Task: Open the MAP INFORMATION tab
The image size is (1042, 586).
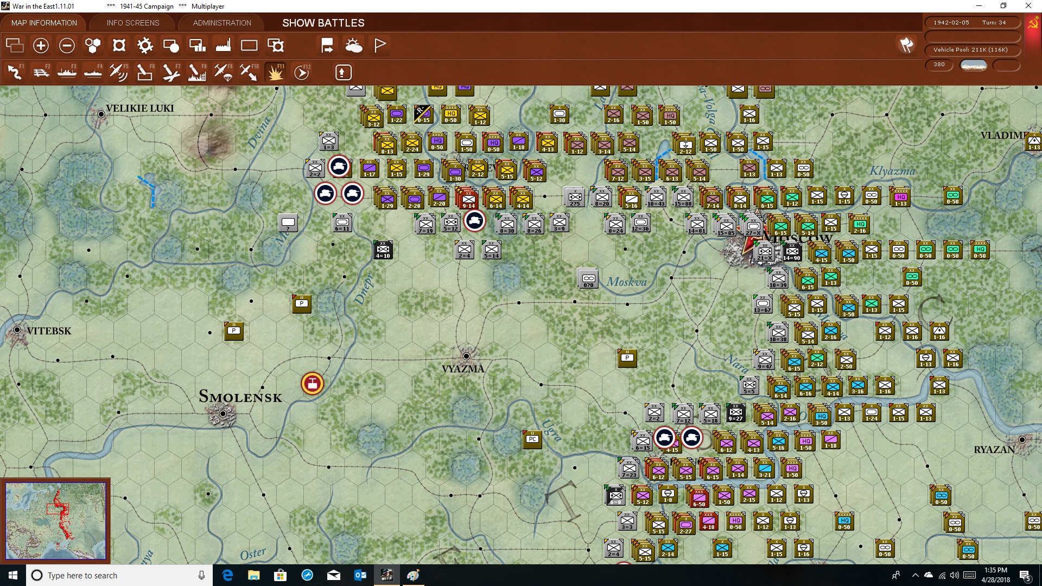Action: coord(44,23)
